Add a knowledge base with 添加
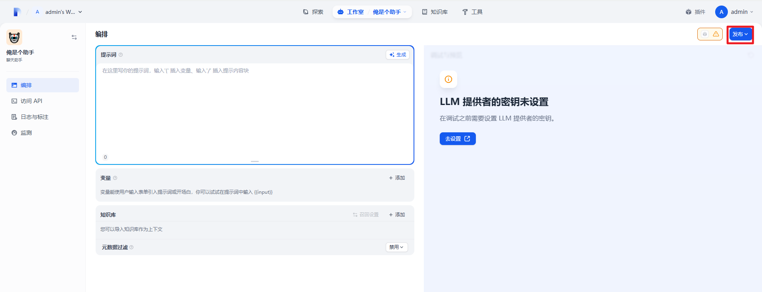This screenshot has width=762, height=292. point(397,214)
